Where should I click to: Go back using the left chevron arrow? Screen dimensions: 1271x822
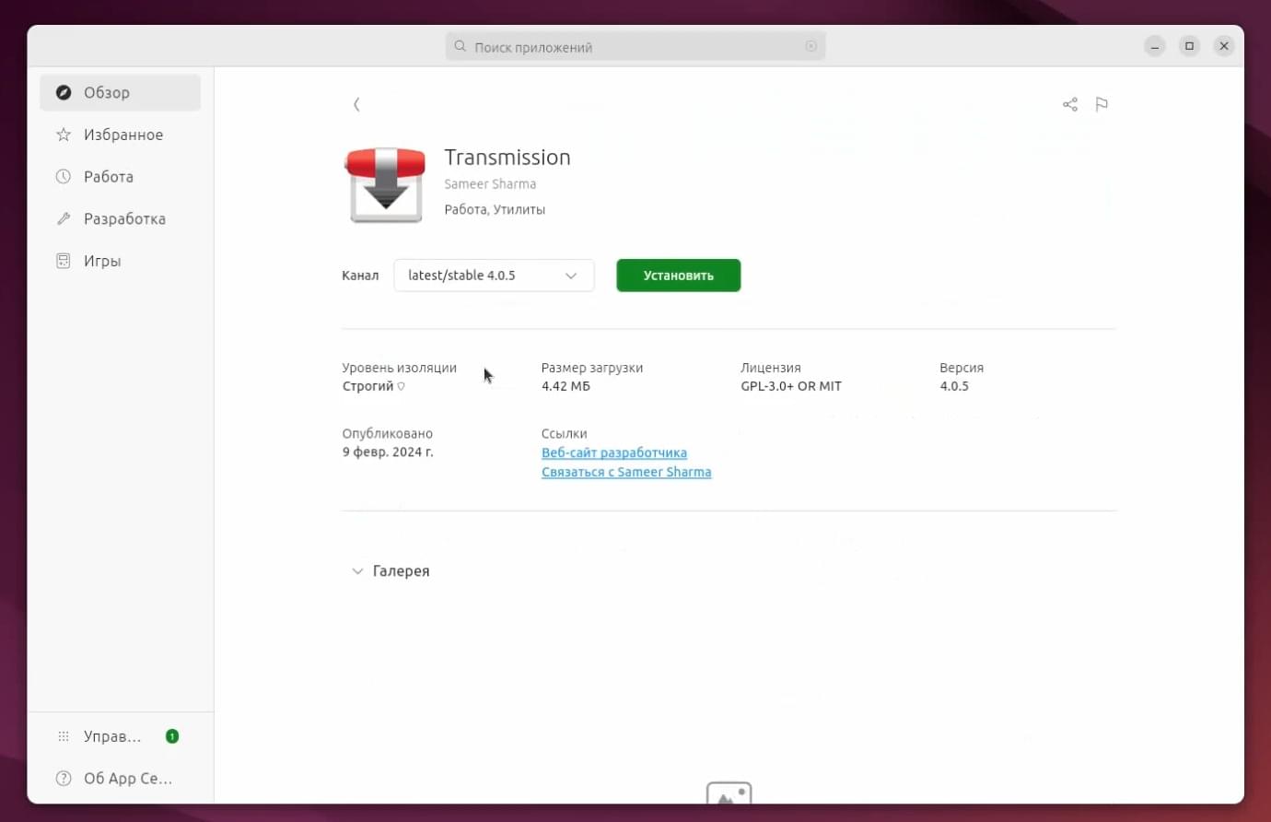(x=356, y=104)
